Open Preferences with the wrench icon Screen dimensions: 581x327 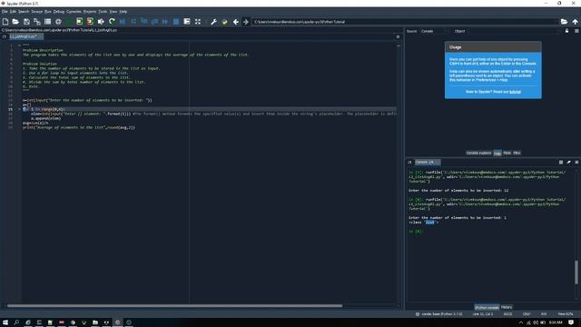pos(214,22)
